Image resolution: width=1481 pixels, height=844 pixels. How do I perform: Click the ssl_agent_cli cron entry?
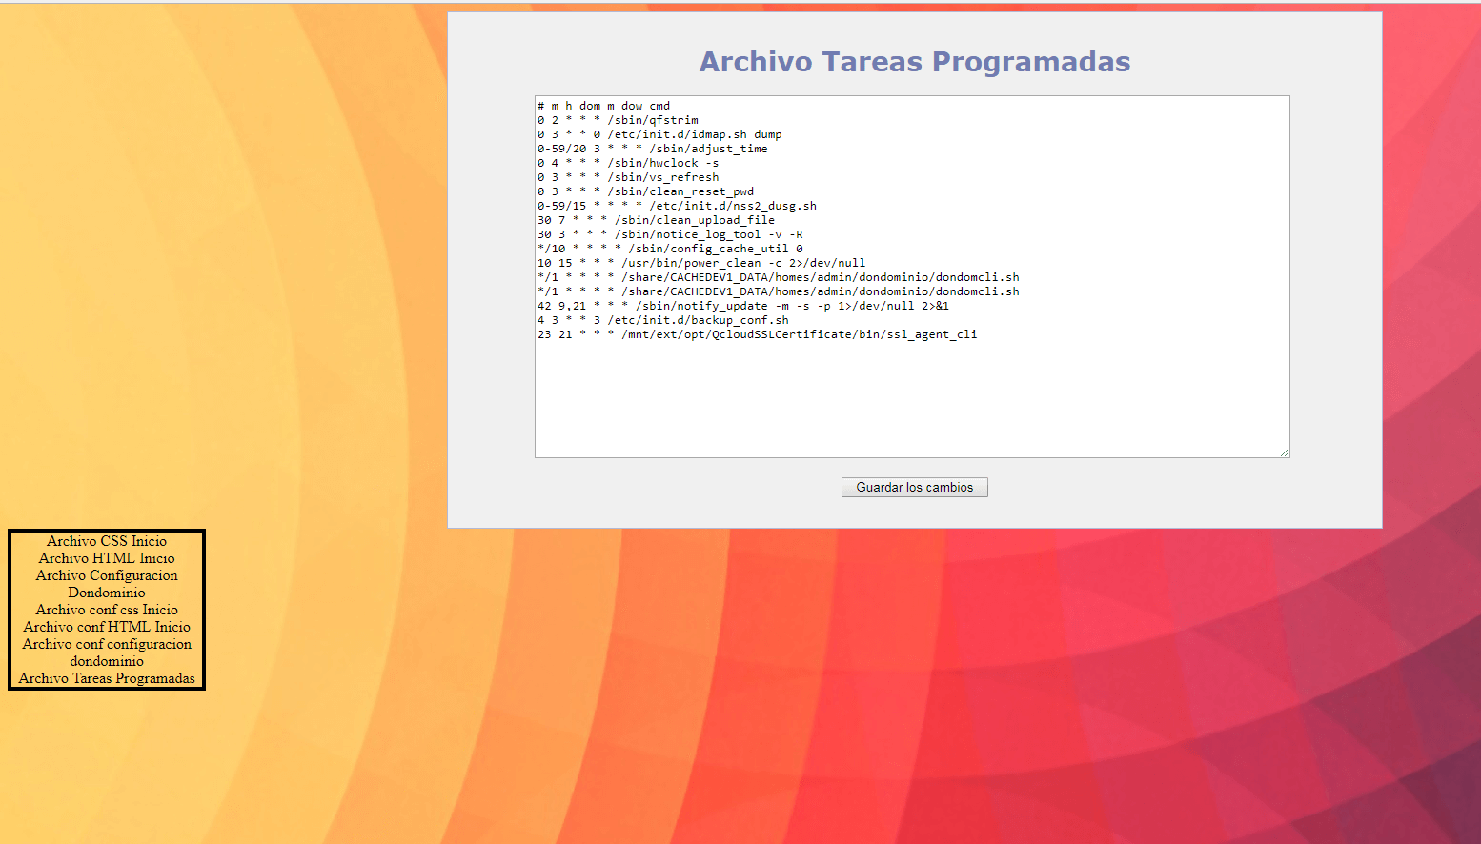pyautogui.click(x=799, y=334)
